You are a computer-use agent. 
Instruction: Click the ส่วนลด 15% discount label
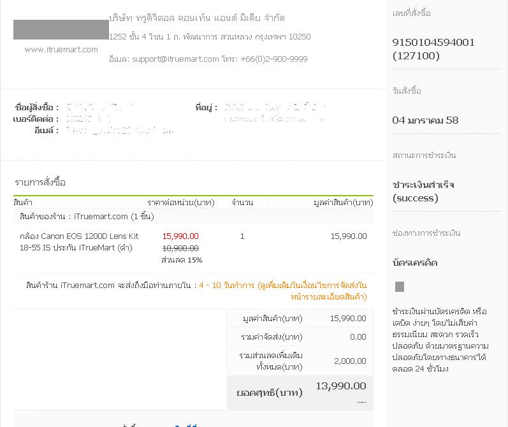point(182,260)
